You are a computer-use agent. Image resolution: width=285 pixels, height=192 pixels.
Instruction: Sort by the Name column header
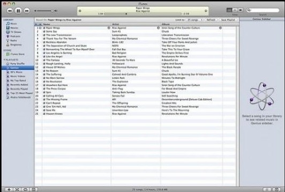pyautogui.click(x=77, y=24)
